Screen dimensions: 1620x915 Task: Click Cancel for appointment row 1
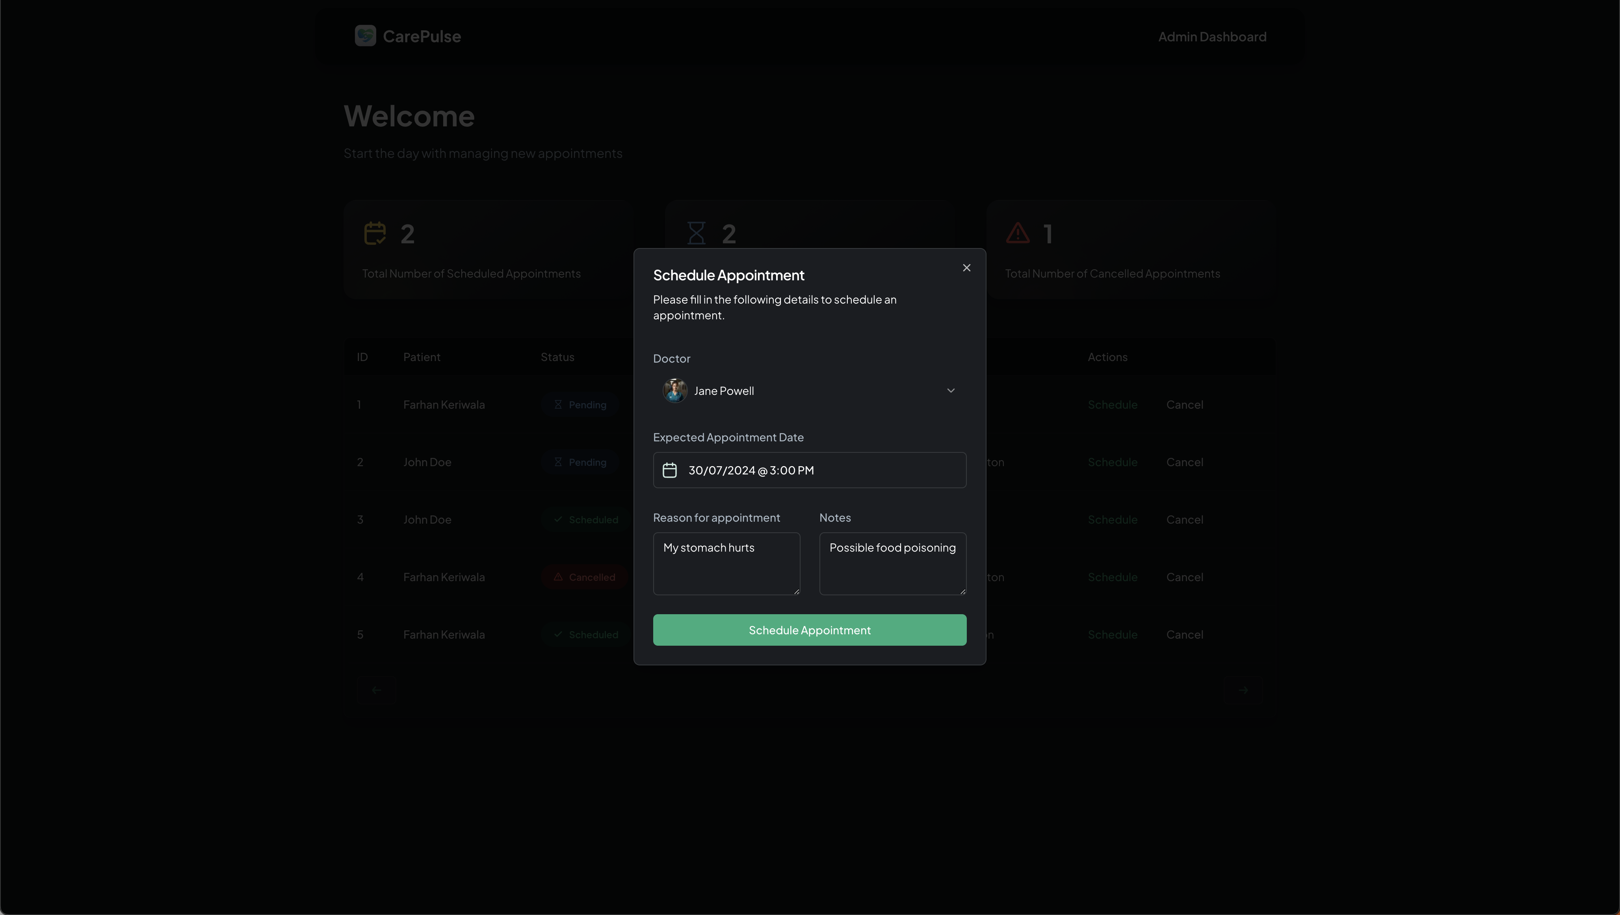1185,405
